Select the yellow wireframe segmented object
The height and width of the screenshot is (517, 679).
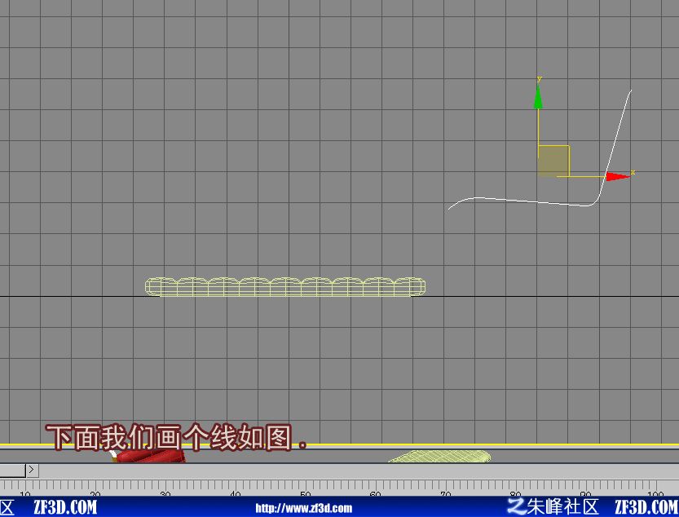pos(285,287)
